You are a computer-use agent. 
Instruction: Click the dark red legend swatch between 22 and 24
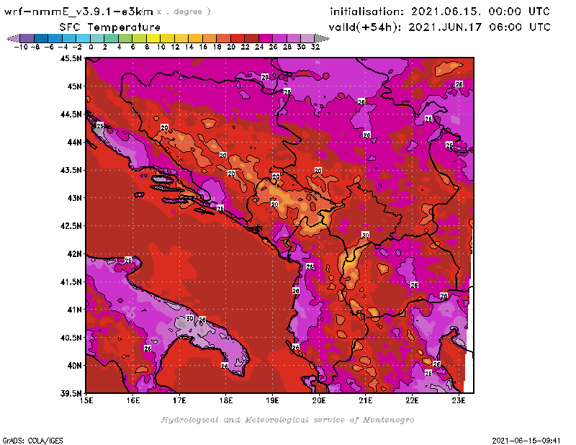251,38
